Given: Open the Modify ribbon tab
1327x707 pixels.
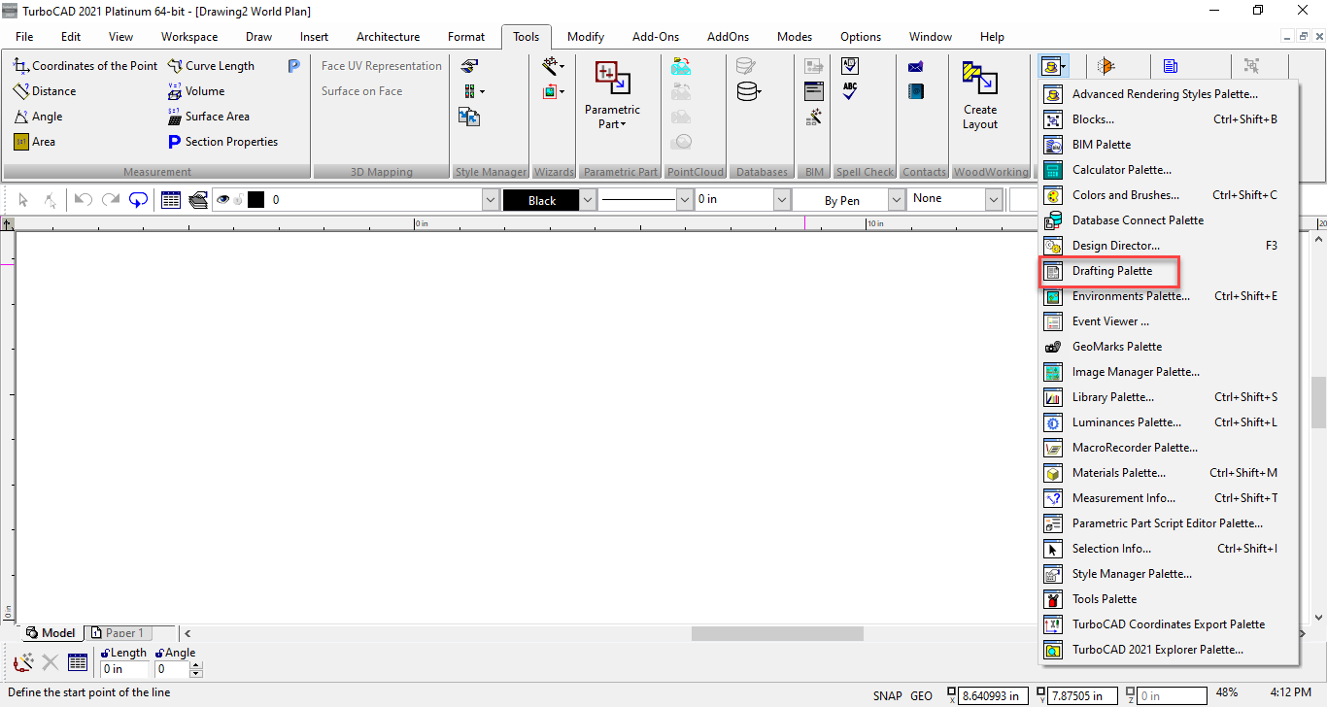Looking at the screenshot, I should point(586,37).
